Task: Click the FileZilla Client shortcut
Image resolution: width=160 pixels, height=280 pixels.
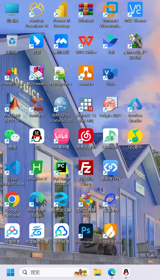Action: point(86,167)
